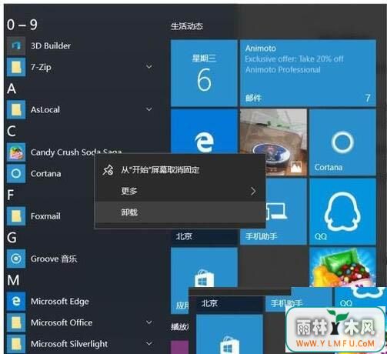Expand the Microsoft Office folder chevron
387x354 pixels.
pos(149,322)
